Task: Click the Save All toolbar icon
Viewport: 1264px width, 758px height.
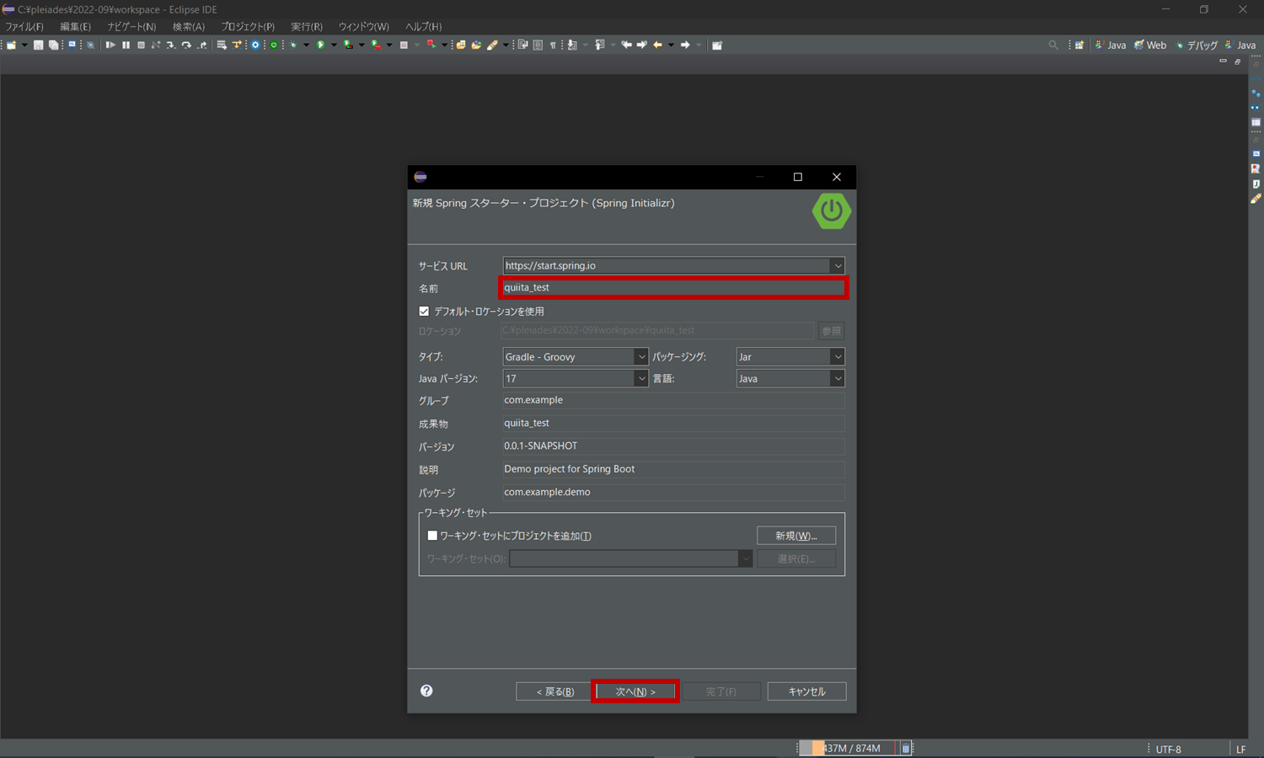Action: tap(53, 45)
